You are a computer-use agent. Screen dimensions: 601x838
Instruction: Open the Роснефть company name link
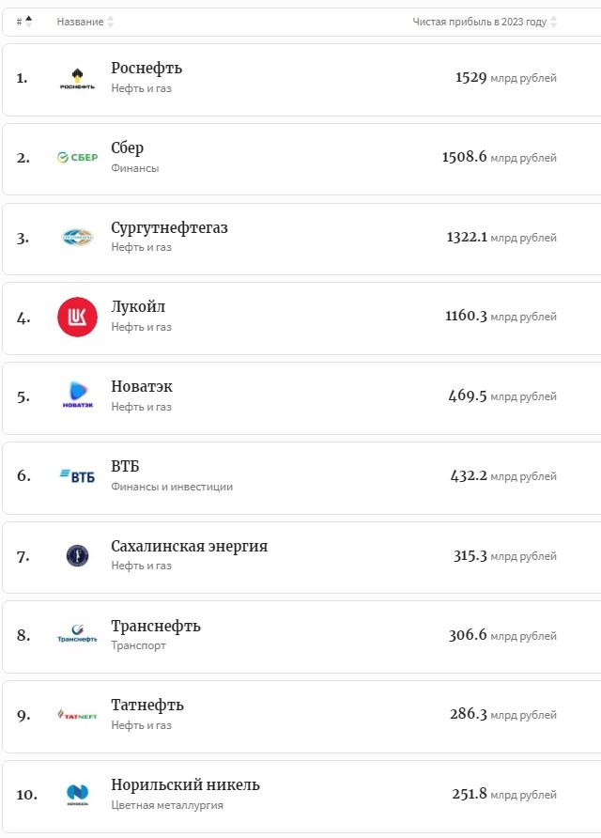click(x=146, y=69)
